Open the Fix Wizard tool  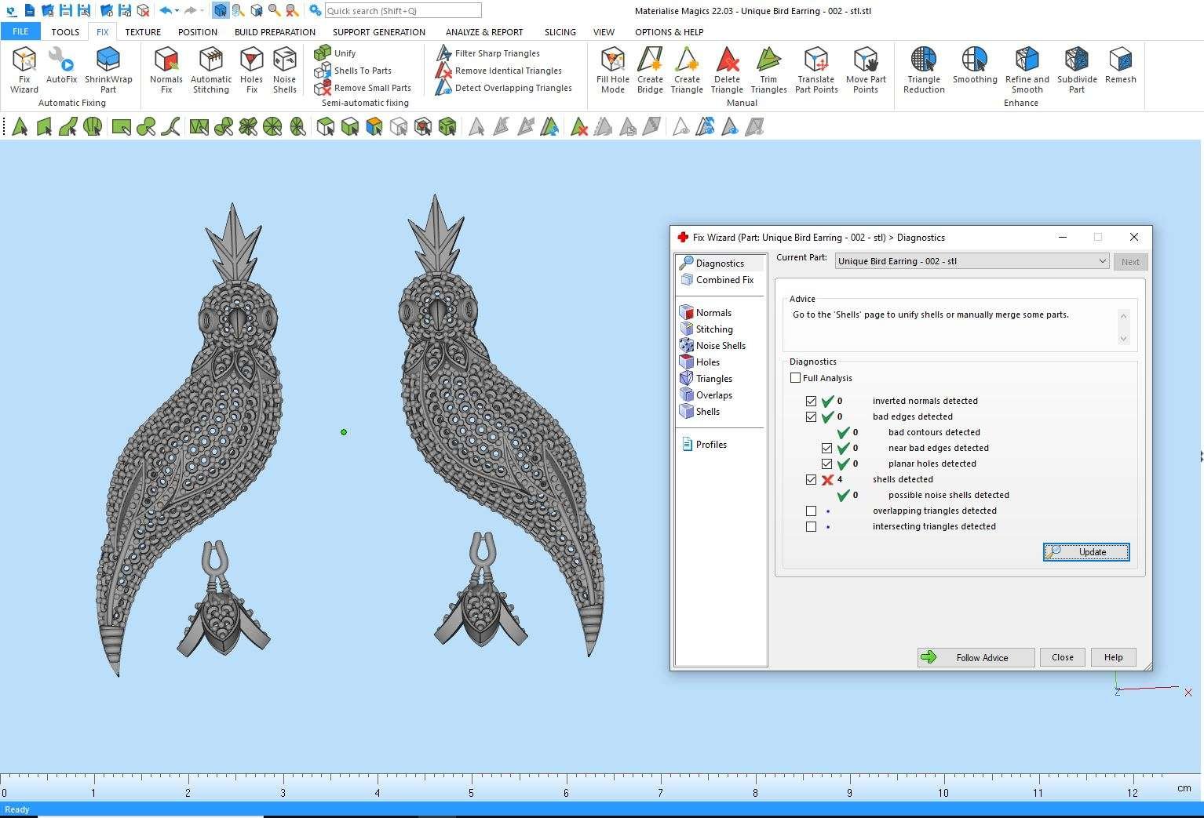click(24, 69)
